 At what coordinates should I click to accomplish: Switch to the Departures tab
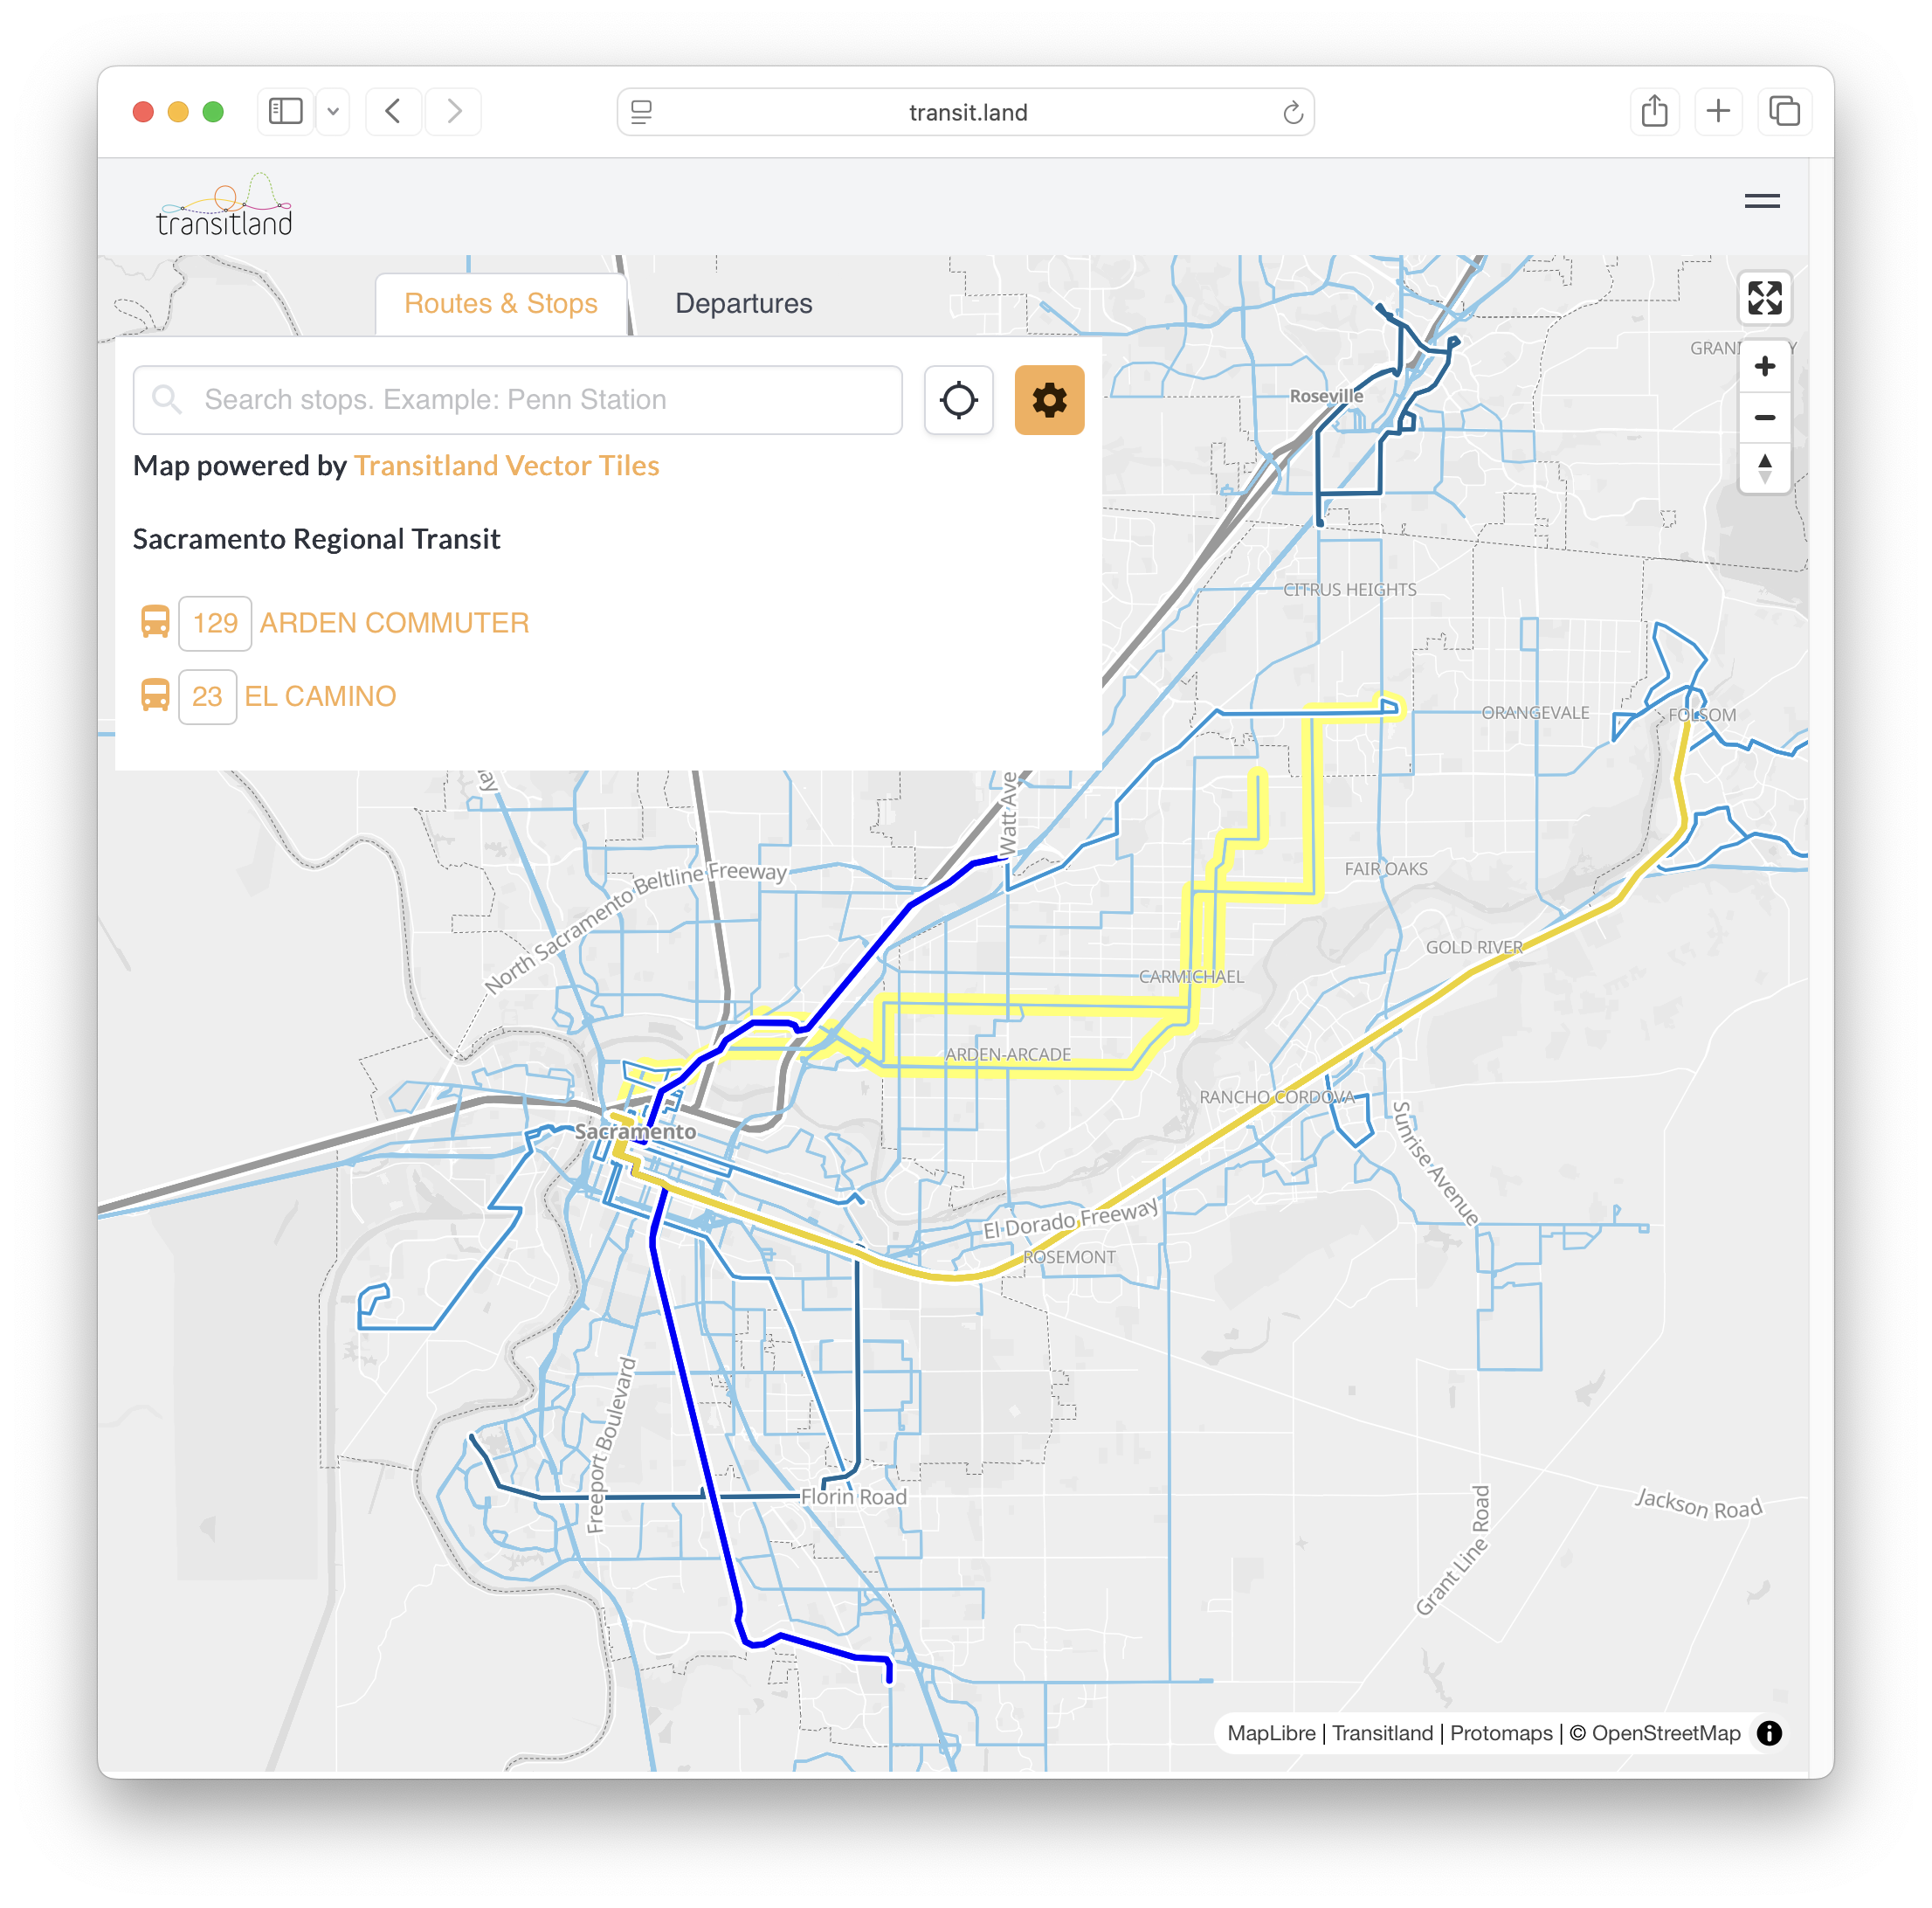(x=744, y=303)
